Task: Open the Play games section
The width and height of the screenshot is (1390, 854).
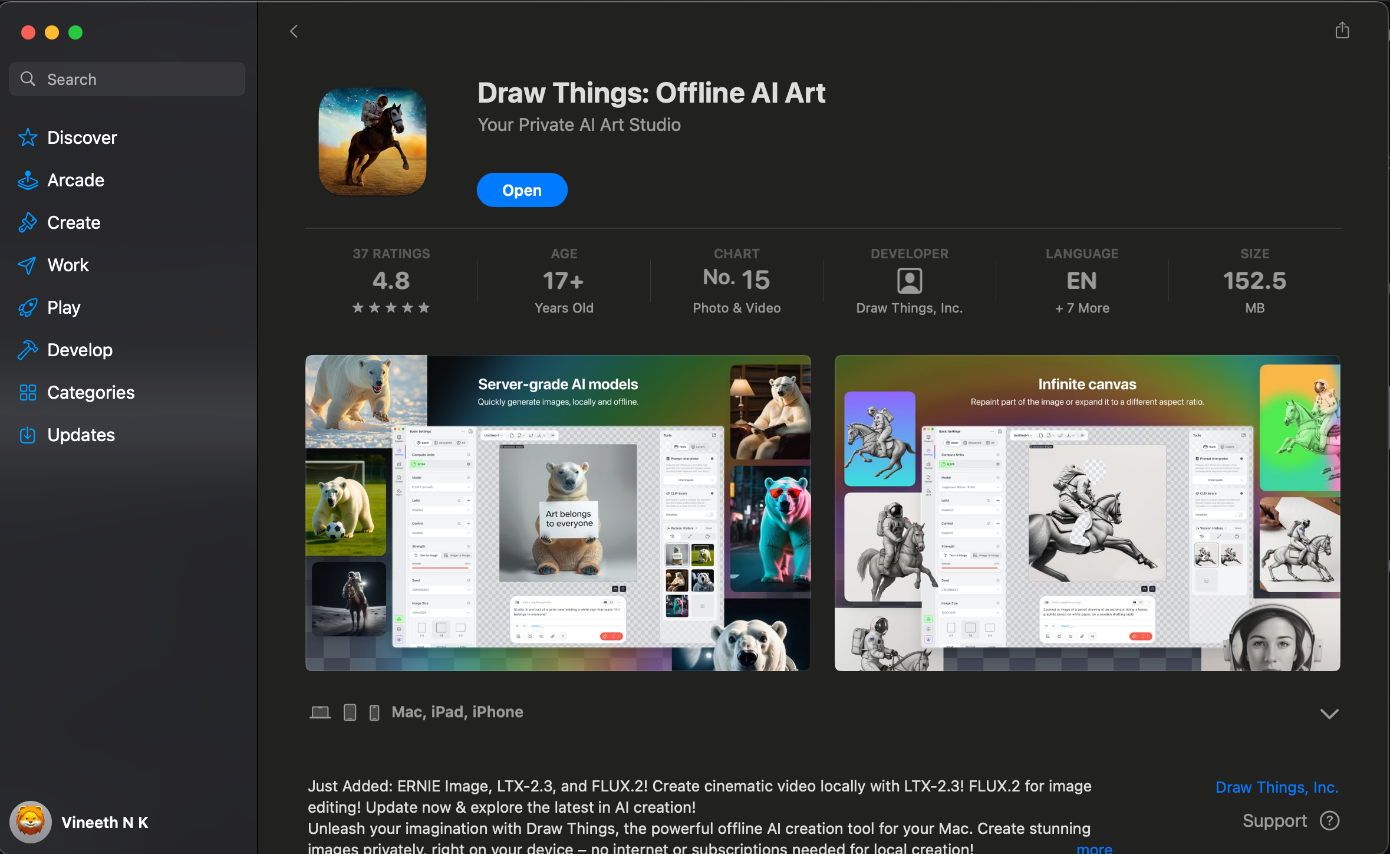Action: pyautogui.click(x=64, y=307)
